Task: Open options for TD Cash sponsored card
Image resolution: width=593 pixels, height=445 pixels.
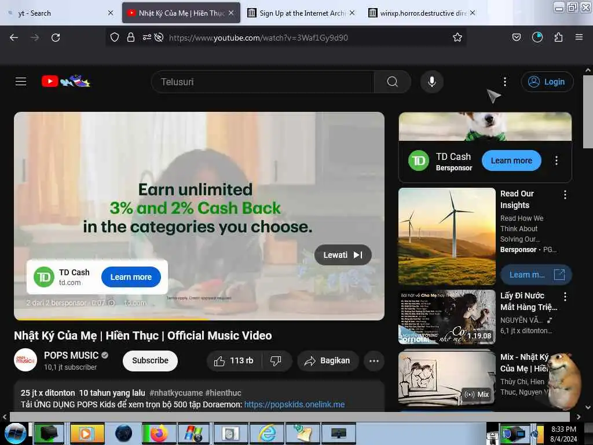Action: pyautogui.click(x=557, y=161)
